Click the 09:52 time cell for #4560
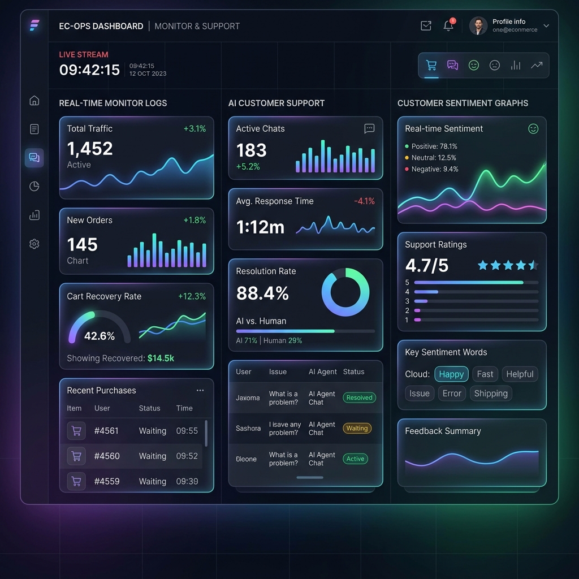This screenshot has height=579, width=579. click(187, 456)
